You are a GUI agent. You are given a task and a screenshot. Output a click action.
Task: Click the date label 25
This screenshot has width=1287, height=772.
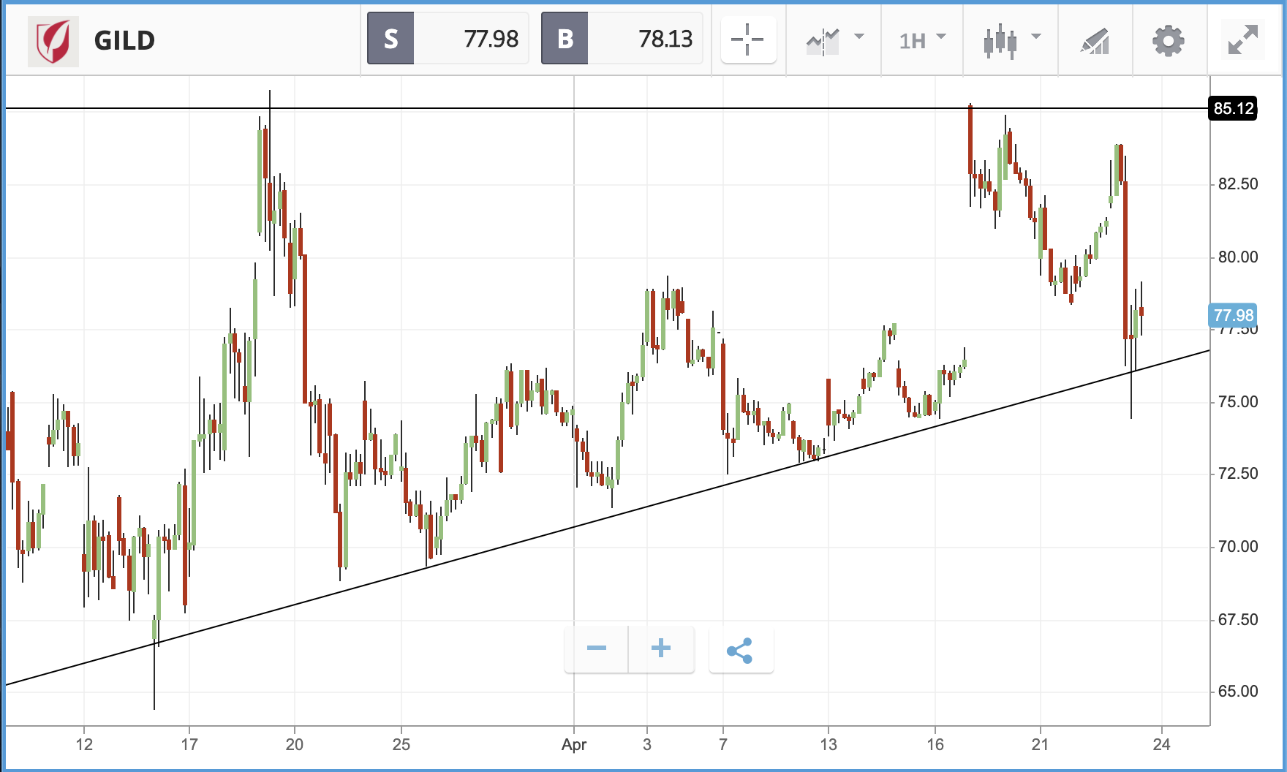click(x=401, y=744)
